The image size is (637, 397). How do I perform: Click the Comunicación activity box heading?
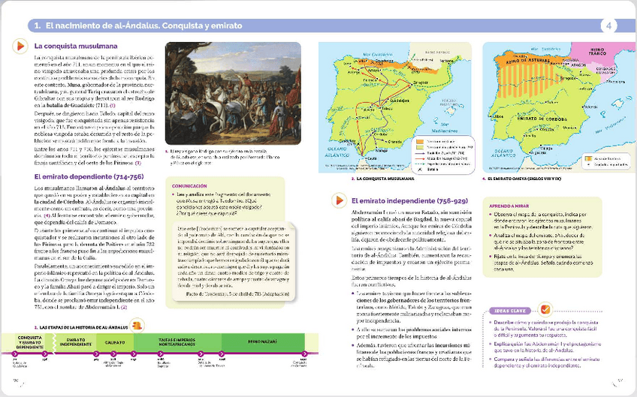pyautogui.click(x=189, y=185)
